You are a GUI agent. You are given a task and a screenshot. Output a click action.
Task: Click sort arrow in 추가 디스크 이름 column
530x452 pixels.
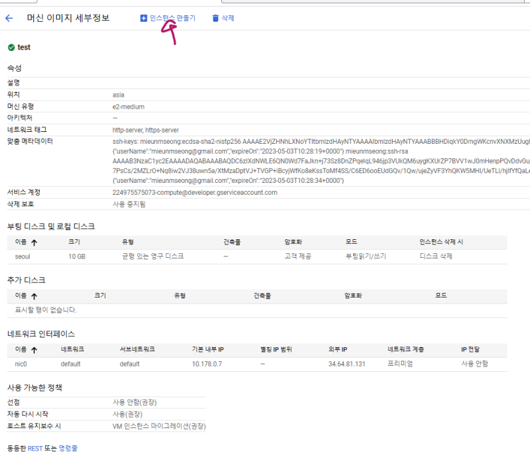pos(34,296)
